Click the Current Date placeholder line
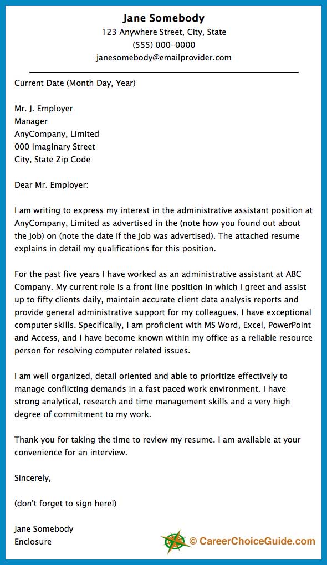 coord(75,83)
